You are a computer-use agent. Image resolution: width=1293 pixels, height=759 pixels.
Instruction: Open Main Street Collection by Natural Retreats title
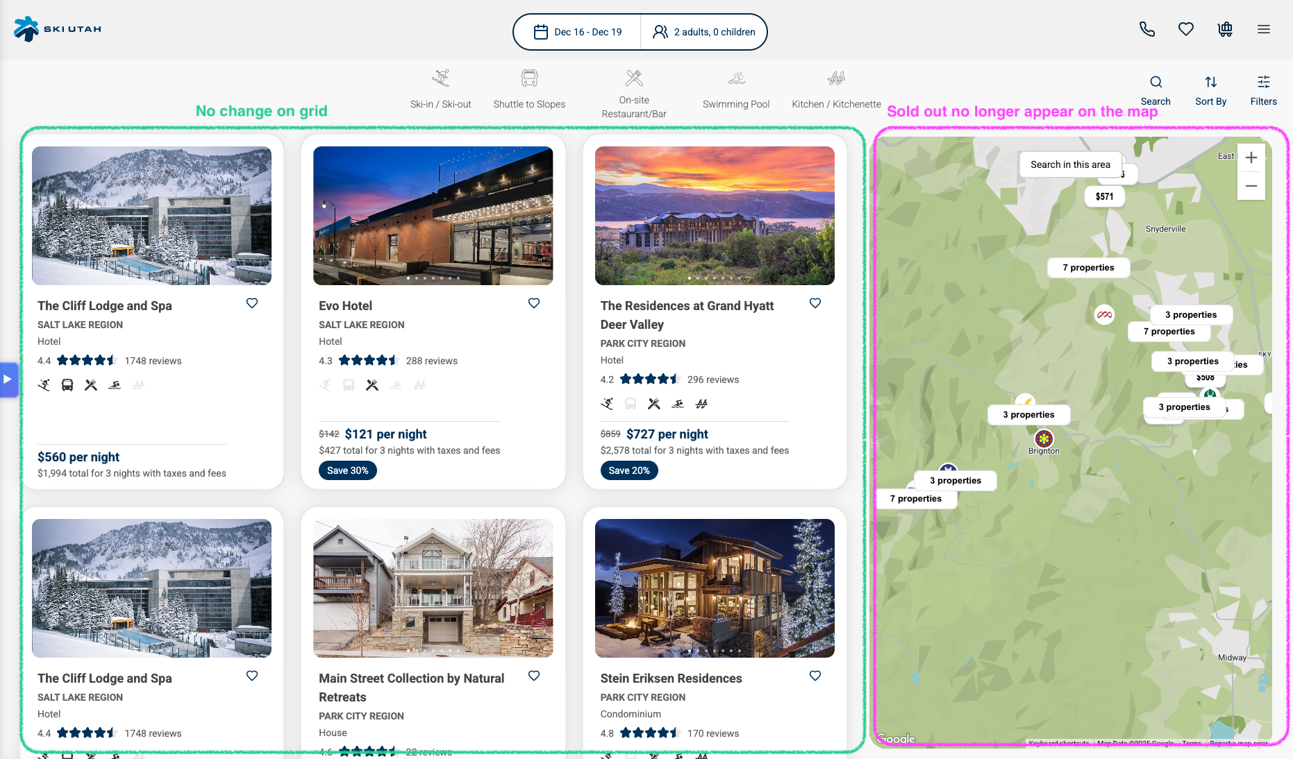pos(411,688)
